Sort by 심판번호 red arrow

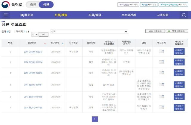pyautogui.click(x=45, y=43)
